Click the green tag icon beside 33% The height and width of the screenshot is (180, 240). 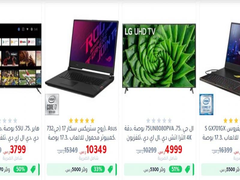click(x=110, y=169)
